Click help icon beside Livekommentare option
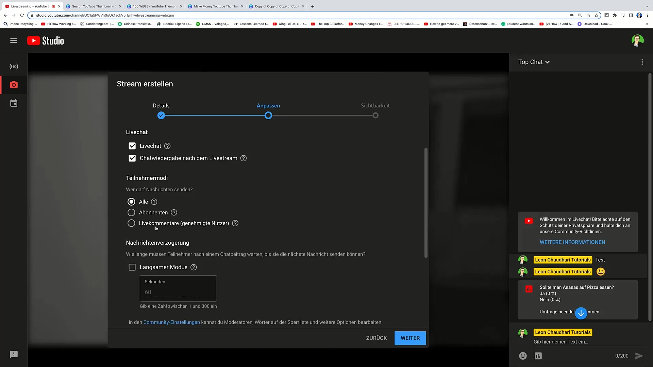 [235, 223]
